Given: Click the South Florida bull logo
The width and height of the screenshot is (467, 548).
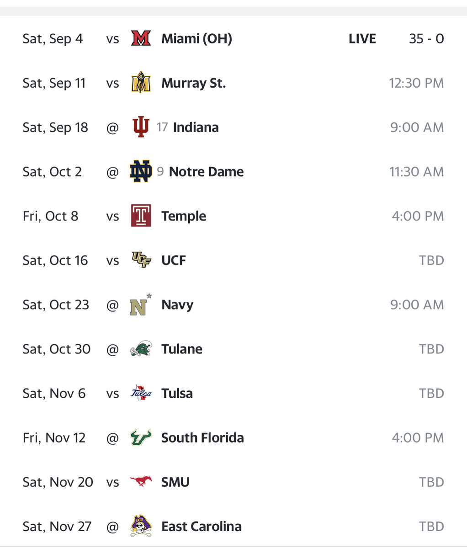Looking at the screenshot, I should 141,437.
